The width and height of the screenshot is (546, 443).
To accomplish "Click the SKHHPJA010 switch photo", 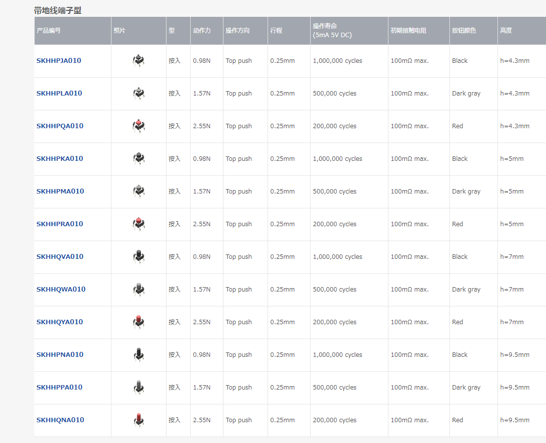I will pyautogui.click(x=139, y=61).
